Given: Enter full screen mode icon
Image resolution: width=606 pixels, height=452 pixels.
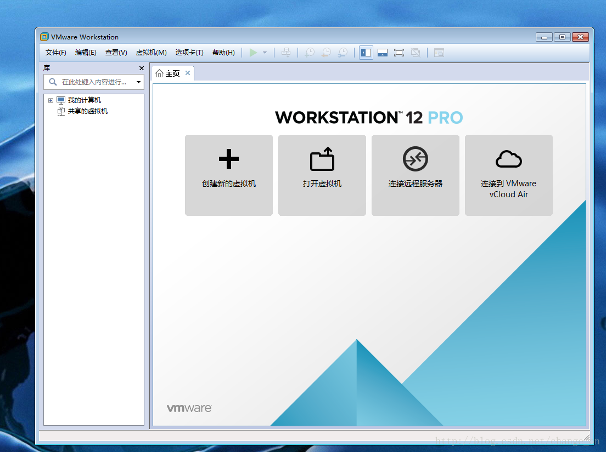Looking at the screenshot, I should 399,53.
